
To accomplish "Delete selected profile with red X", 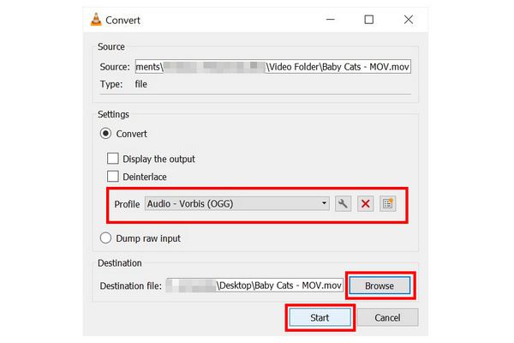I will pos(366,204).
